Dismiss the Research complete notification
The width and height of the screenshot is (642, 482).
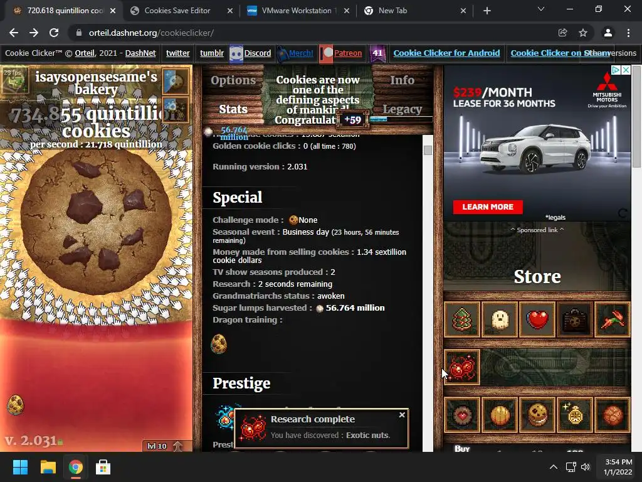[402, 415]
